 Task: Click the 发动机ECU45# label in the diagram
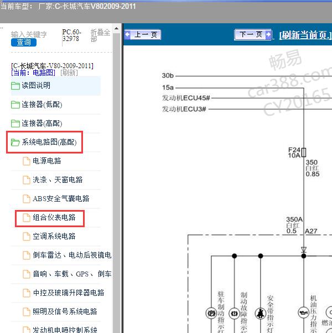click(186, 98)
